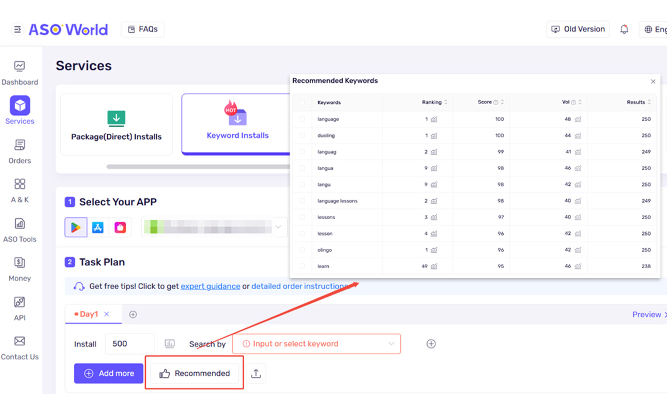Select the Day1 tab
The height and width of the screenshot is (409, 667).
88,314
